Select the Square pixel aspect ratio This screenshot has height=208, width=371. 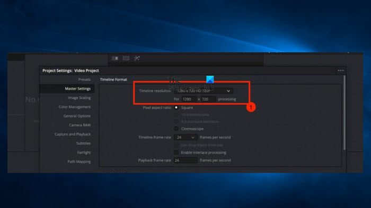pyautogui.click(x=176, y=107)
